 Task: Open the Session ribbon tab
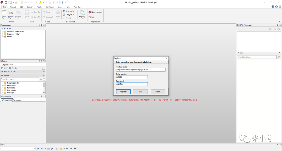click(30, 7)
